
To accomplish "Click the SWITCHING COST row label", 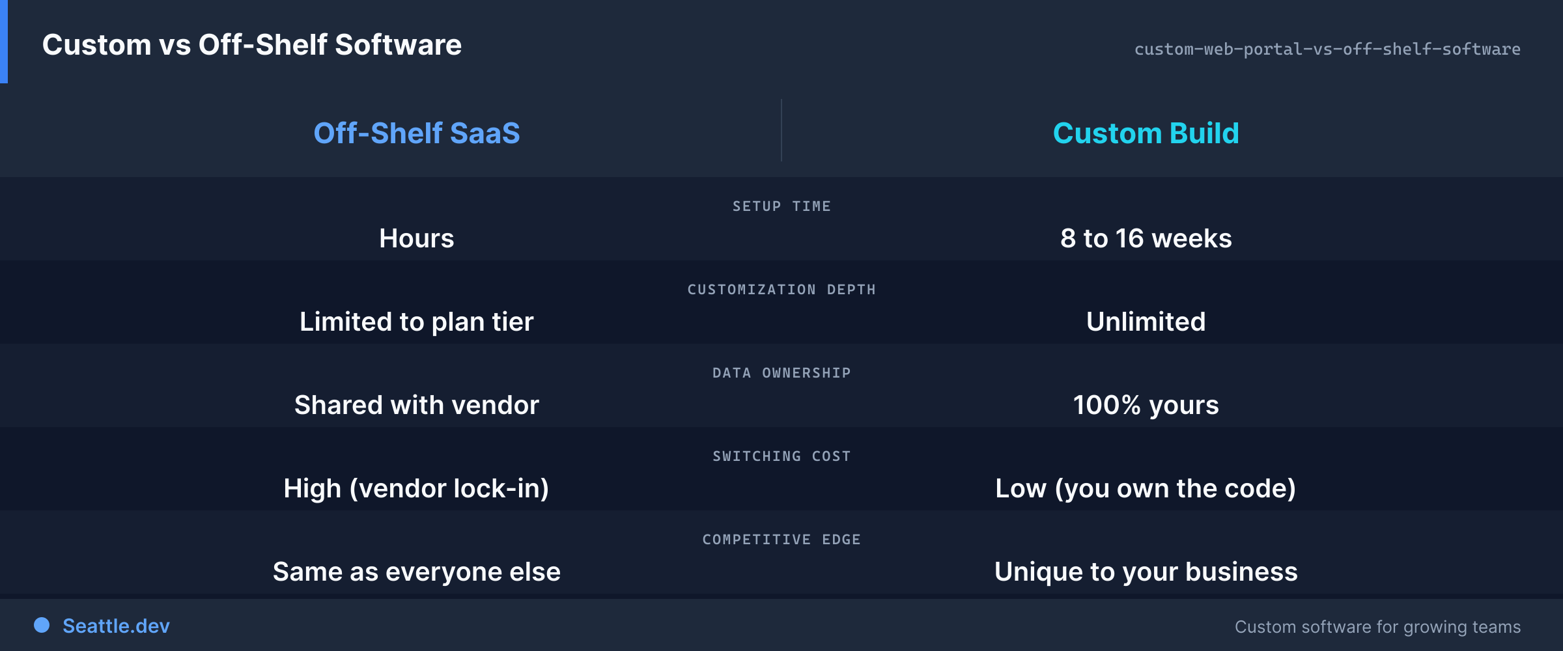I will coord(781,456).
